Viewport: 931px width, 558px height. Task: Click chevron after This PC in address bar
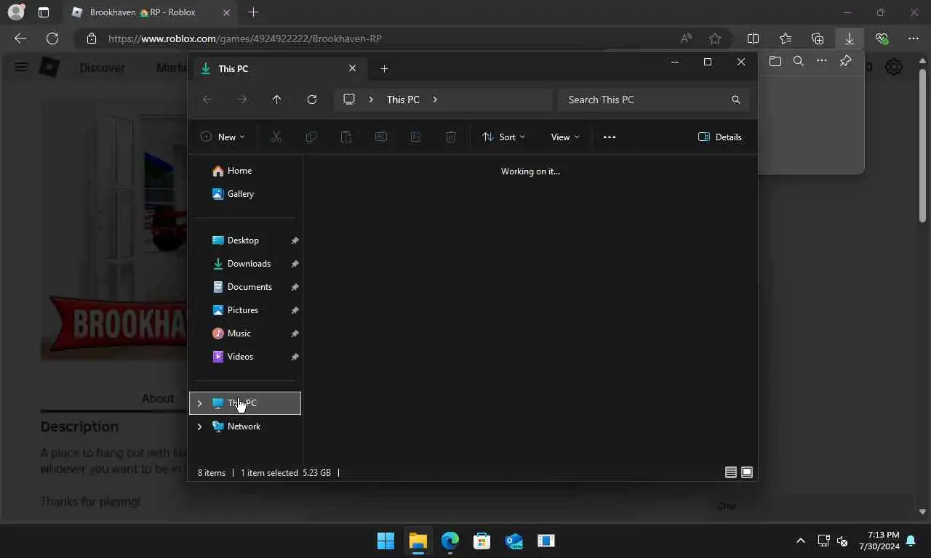[x=435, y=100]
